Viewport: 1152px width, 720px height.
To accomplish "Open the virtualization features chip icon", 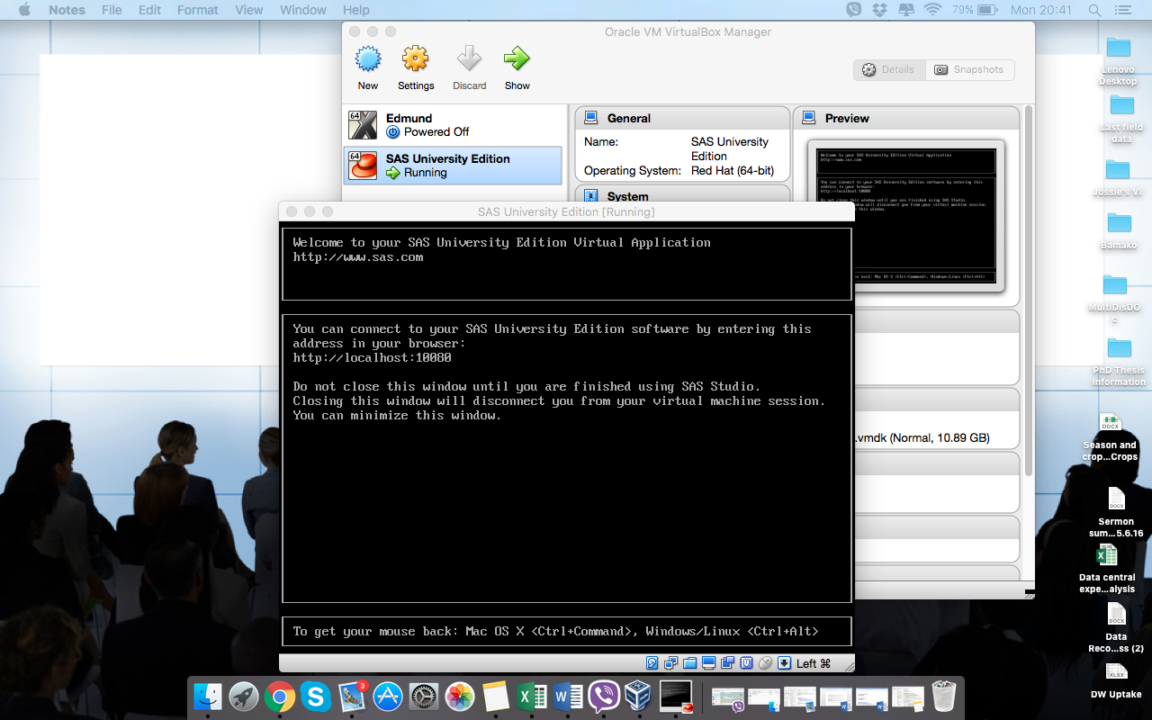I will (744, 662).
